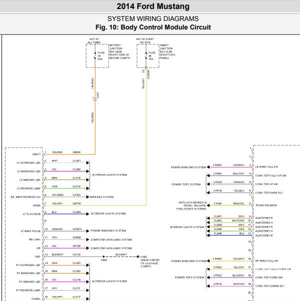Click "POWER WINDOWS SYSTEM" beside LF WIND PULSE
Image resolution: width=300 pixels, height=301 pixels.
(x=108, y=230)
